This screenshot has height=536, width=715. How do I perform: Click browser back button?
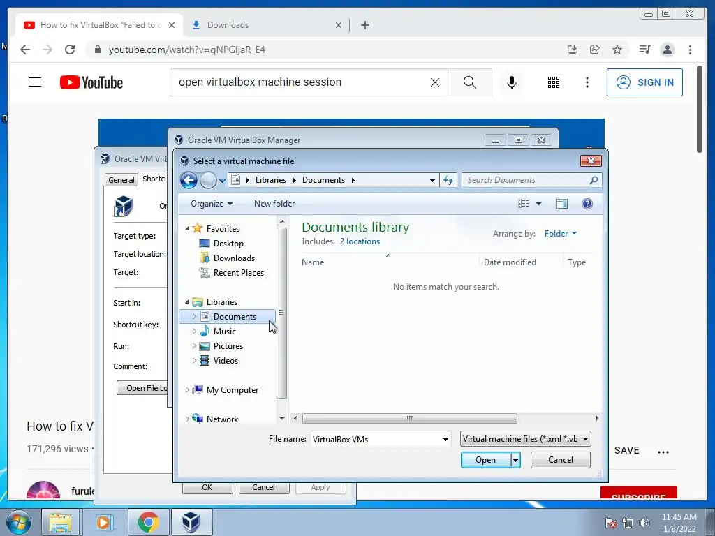coord(25,50)
